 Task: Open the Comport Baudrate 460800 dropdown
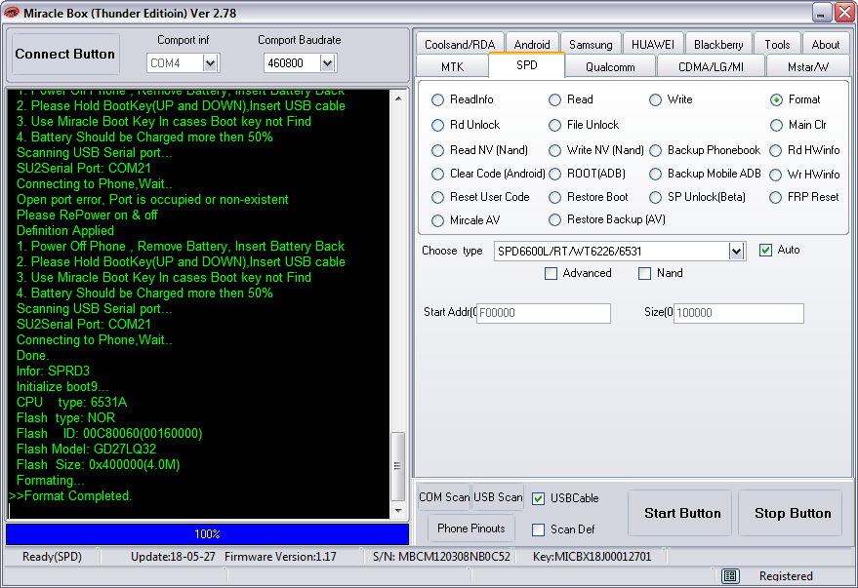click(327, 63)
